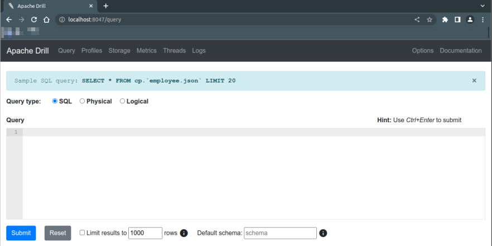Click the address bar URL

coord(95,20)
